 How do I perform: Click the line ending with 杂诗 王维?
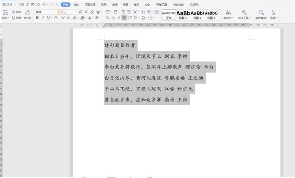pos(146,100)
